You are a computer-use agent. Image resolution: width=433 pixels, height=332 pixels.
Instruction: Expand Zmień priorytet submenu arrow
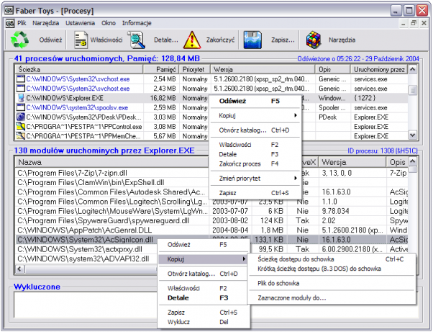[x=296, y=179]
